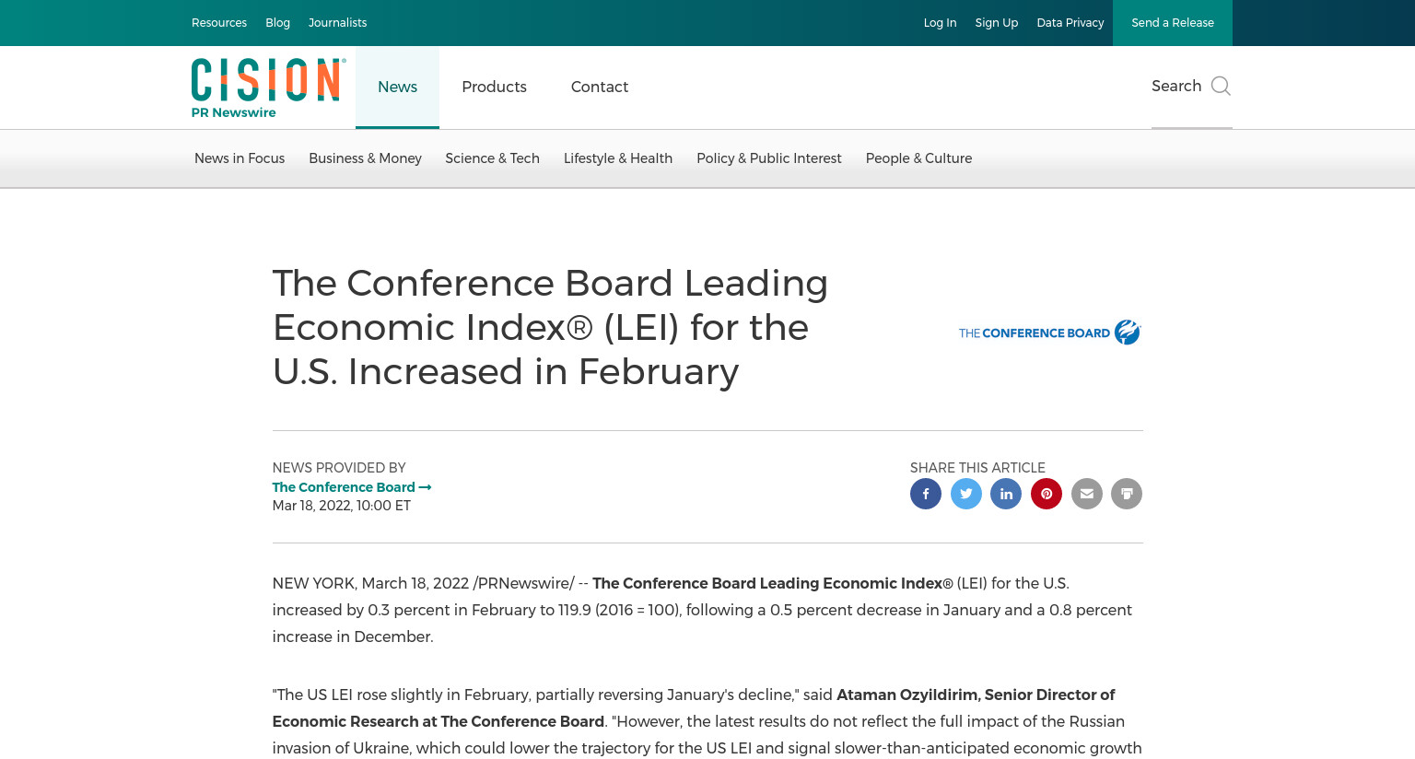Click bold 'Ataman Ozyildirim, Senior Director of' text
The height and width of the screenshot is (759, 1415).
pos(976,695)
